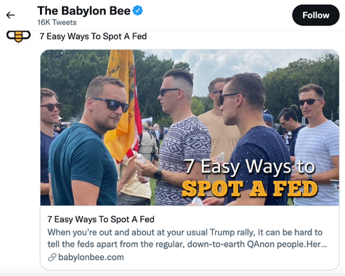Click the card headline below the photo
Image resolution: width=345 pixels, height=276 pixels.
(101, 220)
